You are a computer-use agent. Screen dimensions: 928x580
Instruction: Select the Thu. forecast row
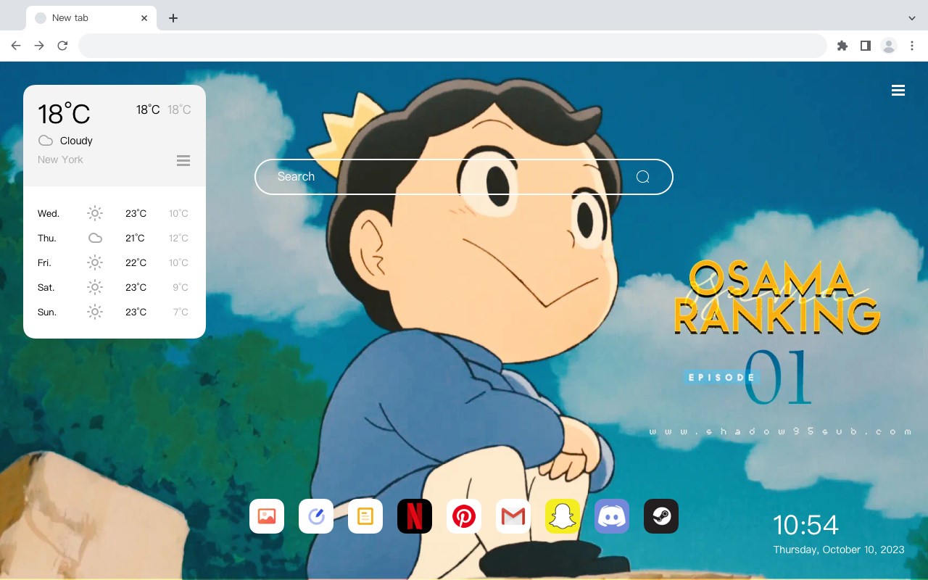[114, 238]
